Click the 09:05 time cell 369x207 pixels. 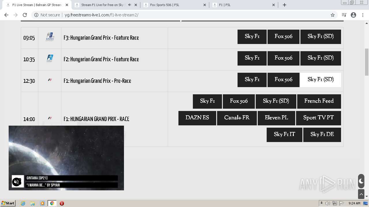click(x=29, y=38)
